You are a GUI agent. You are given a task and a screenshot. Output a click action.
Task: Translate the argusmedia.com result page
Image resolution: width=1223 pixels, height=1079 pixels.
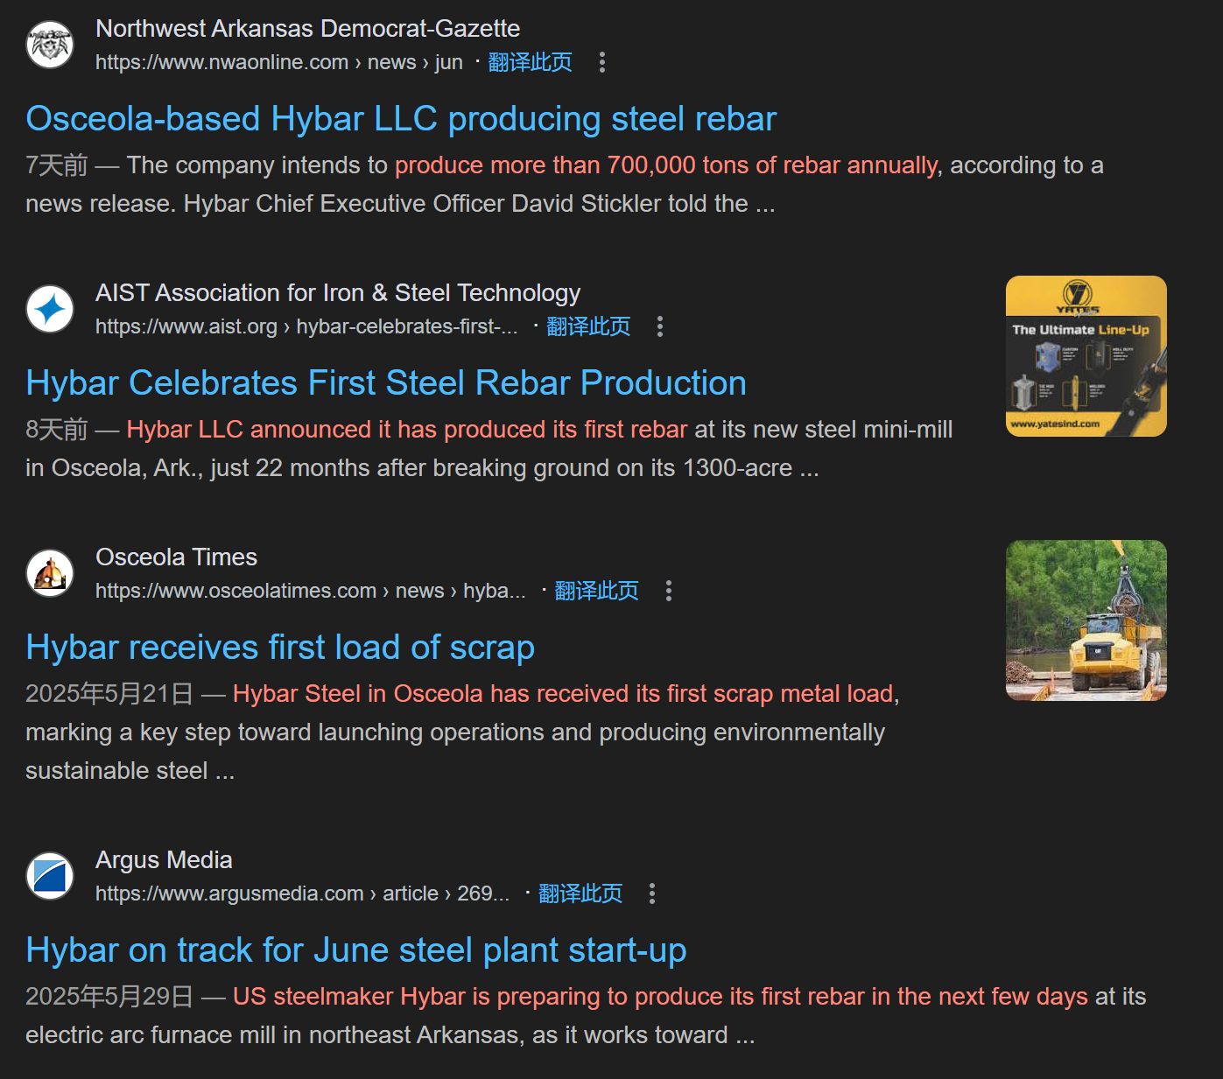(580, 893)
